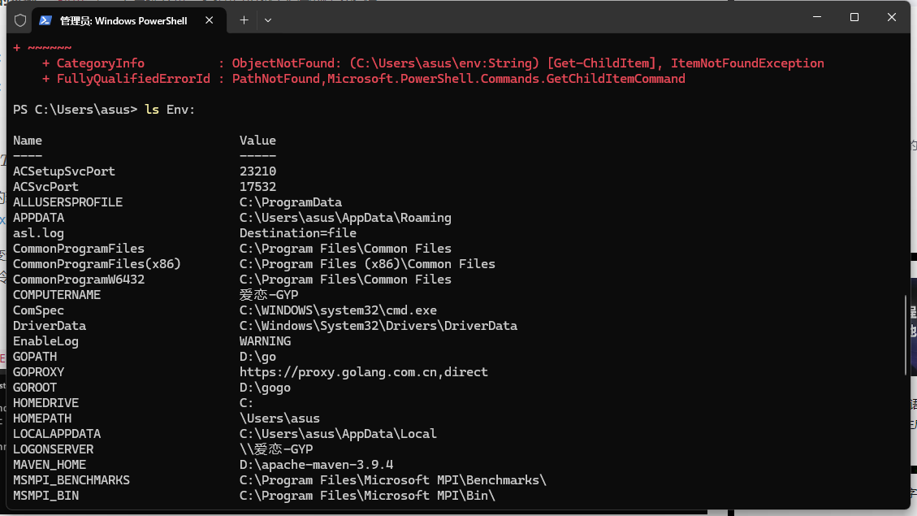Click the red FullyQualifiedErrorId error line
917x516 pixels.
pos(363,78)
